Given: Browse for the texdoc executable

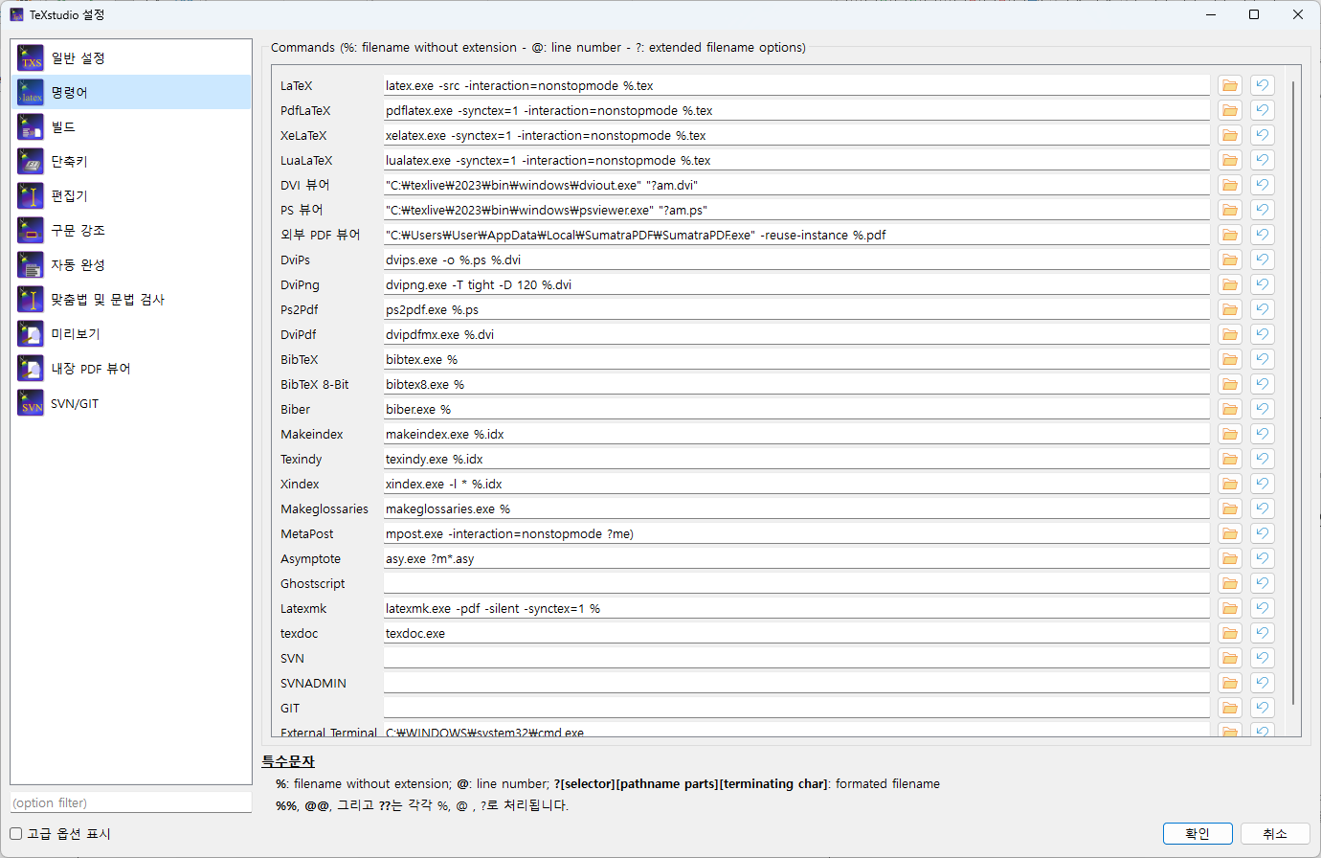Looking at the screenshot, I should pyautogui.click(x=1230, y=633).
